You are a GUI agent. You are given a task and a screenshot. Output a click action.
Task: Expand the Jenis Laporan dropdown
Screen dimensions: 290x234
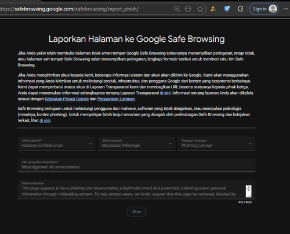tap(57, 143)
